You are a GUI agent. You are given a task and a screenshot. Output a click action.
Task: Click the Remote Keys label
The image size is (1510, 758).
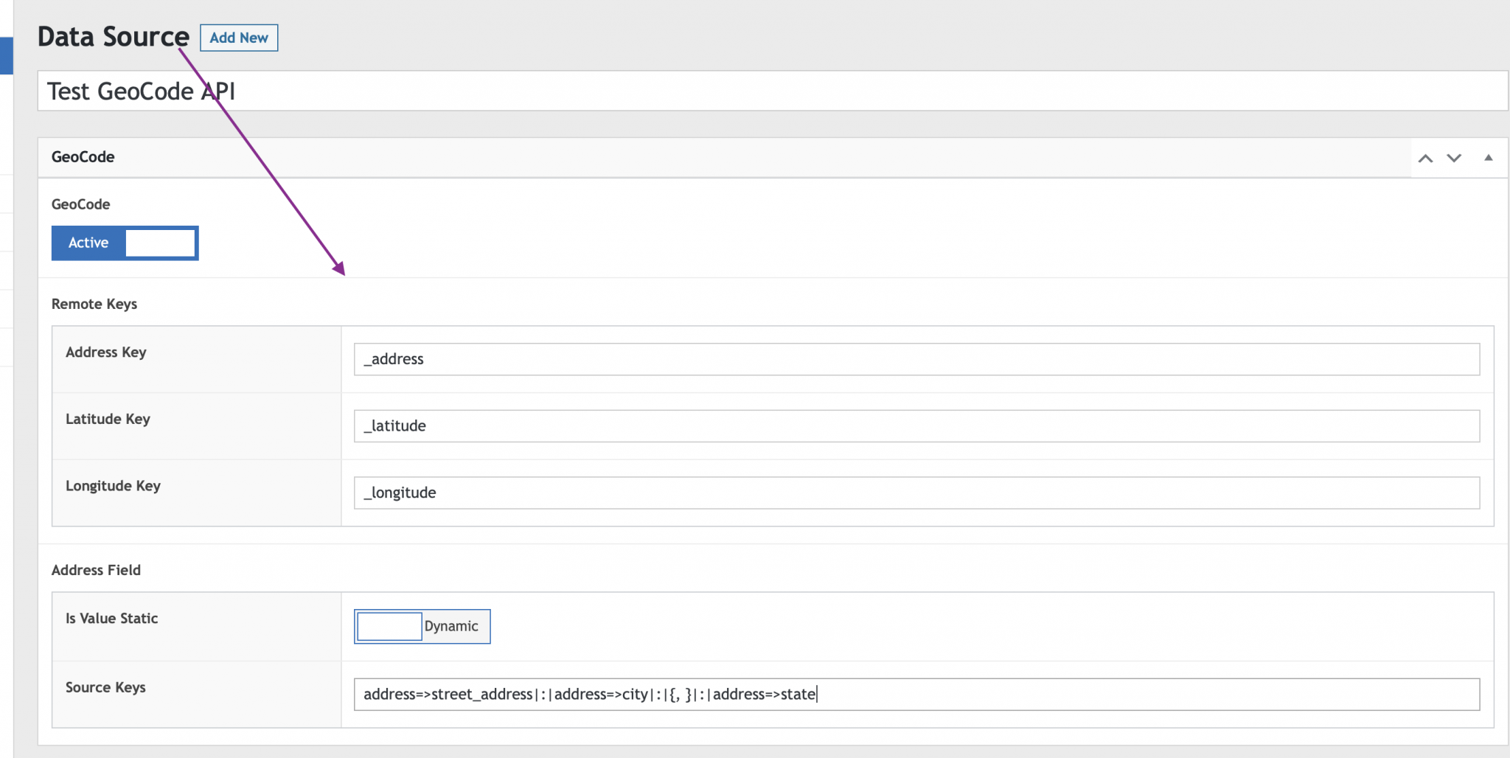point(94,304)
